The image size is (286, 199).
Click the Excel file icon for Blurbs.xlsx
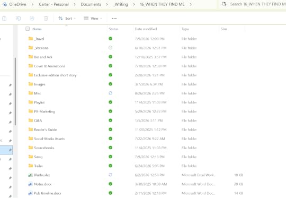click(31, 175)
